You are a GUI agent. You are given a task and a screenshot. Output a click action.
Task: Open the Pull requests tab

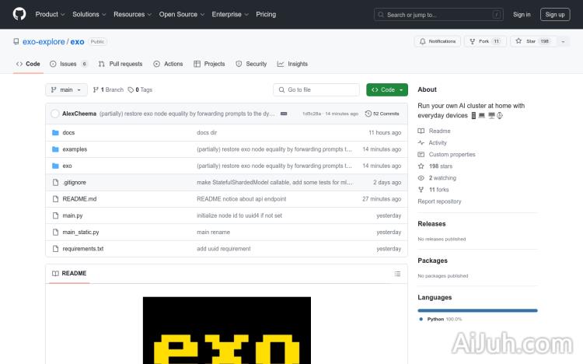coord(120,64)
